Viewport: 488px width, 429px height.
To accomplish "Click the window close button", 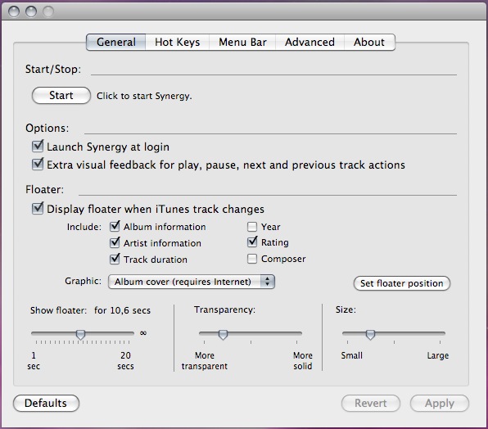I will point(14,11).
